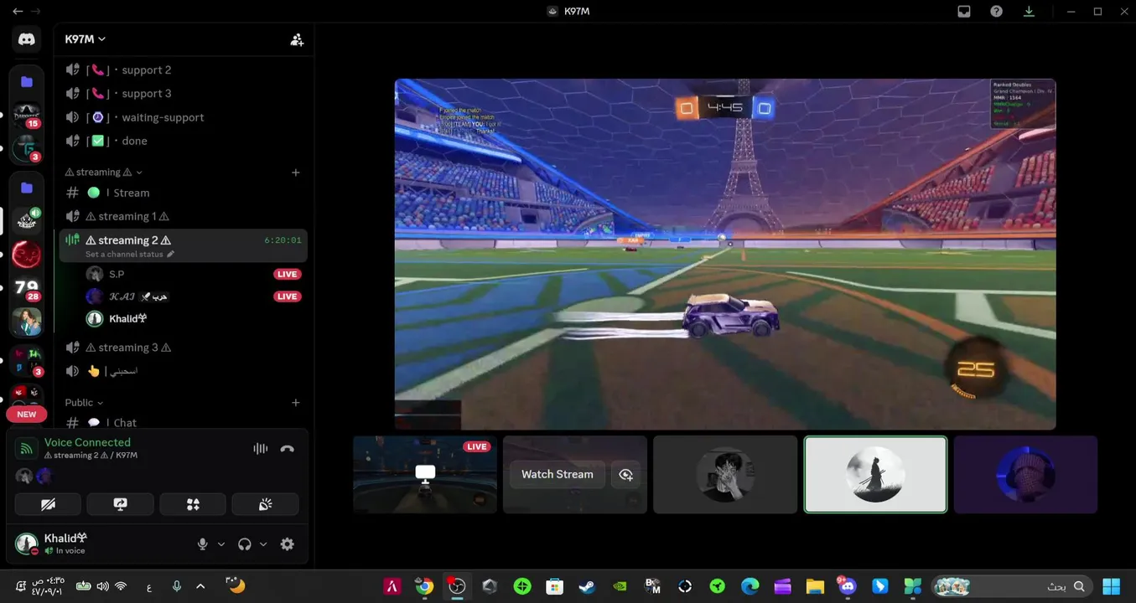Image resolution: width=1136 pixels, height=603 pixels.
Task: Deafen using the headphones icon
Action: [244, 544]
